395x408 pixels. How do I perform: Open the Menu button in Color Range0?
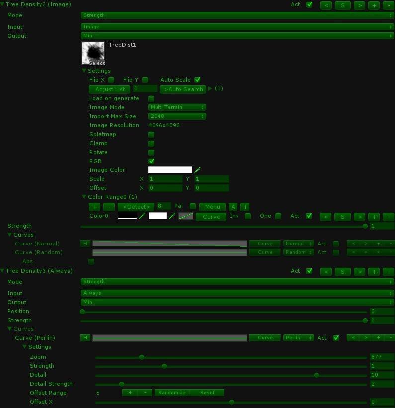pyautogui.click(x=212, y=207)
